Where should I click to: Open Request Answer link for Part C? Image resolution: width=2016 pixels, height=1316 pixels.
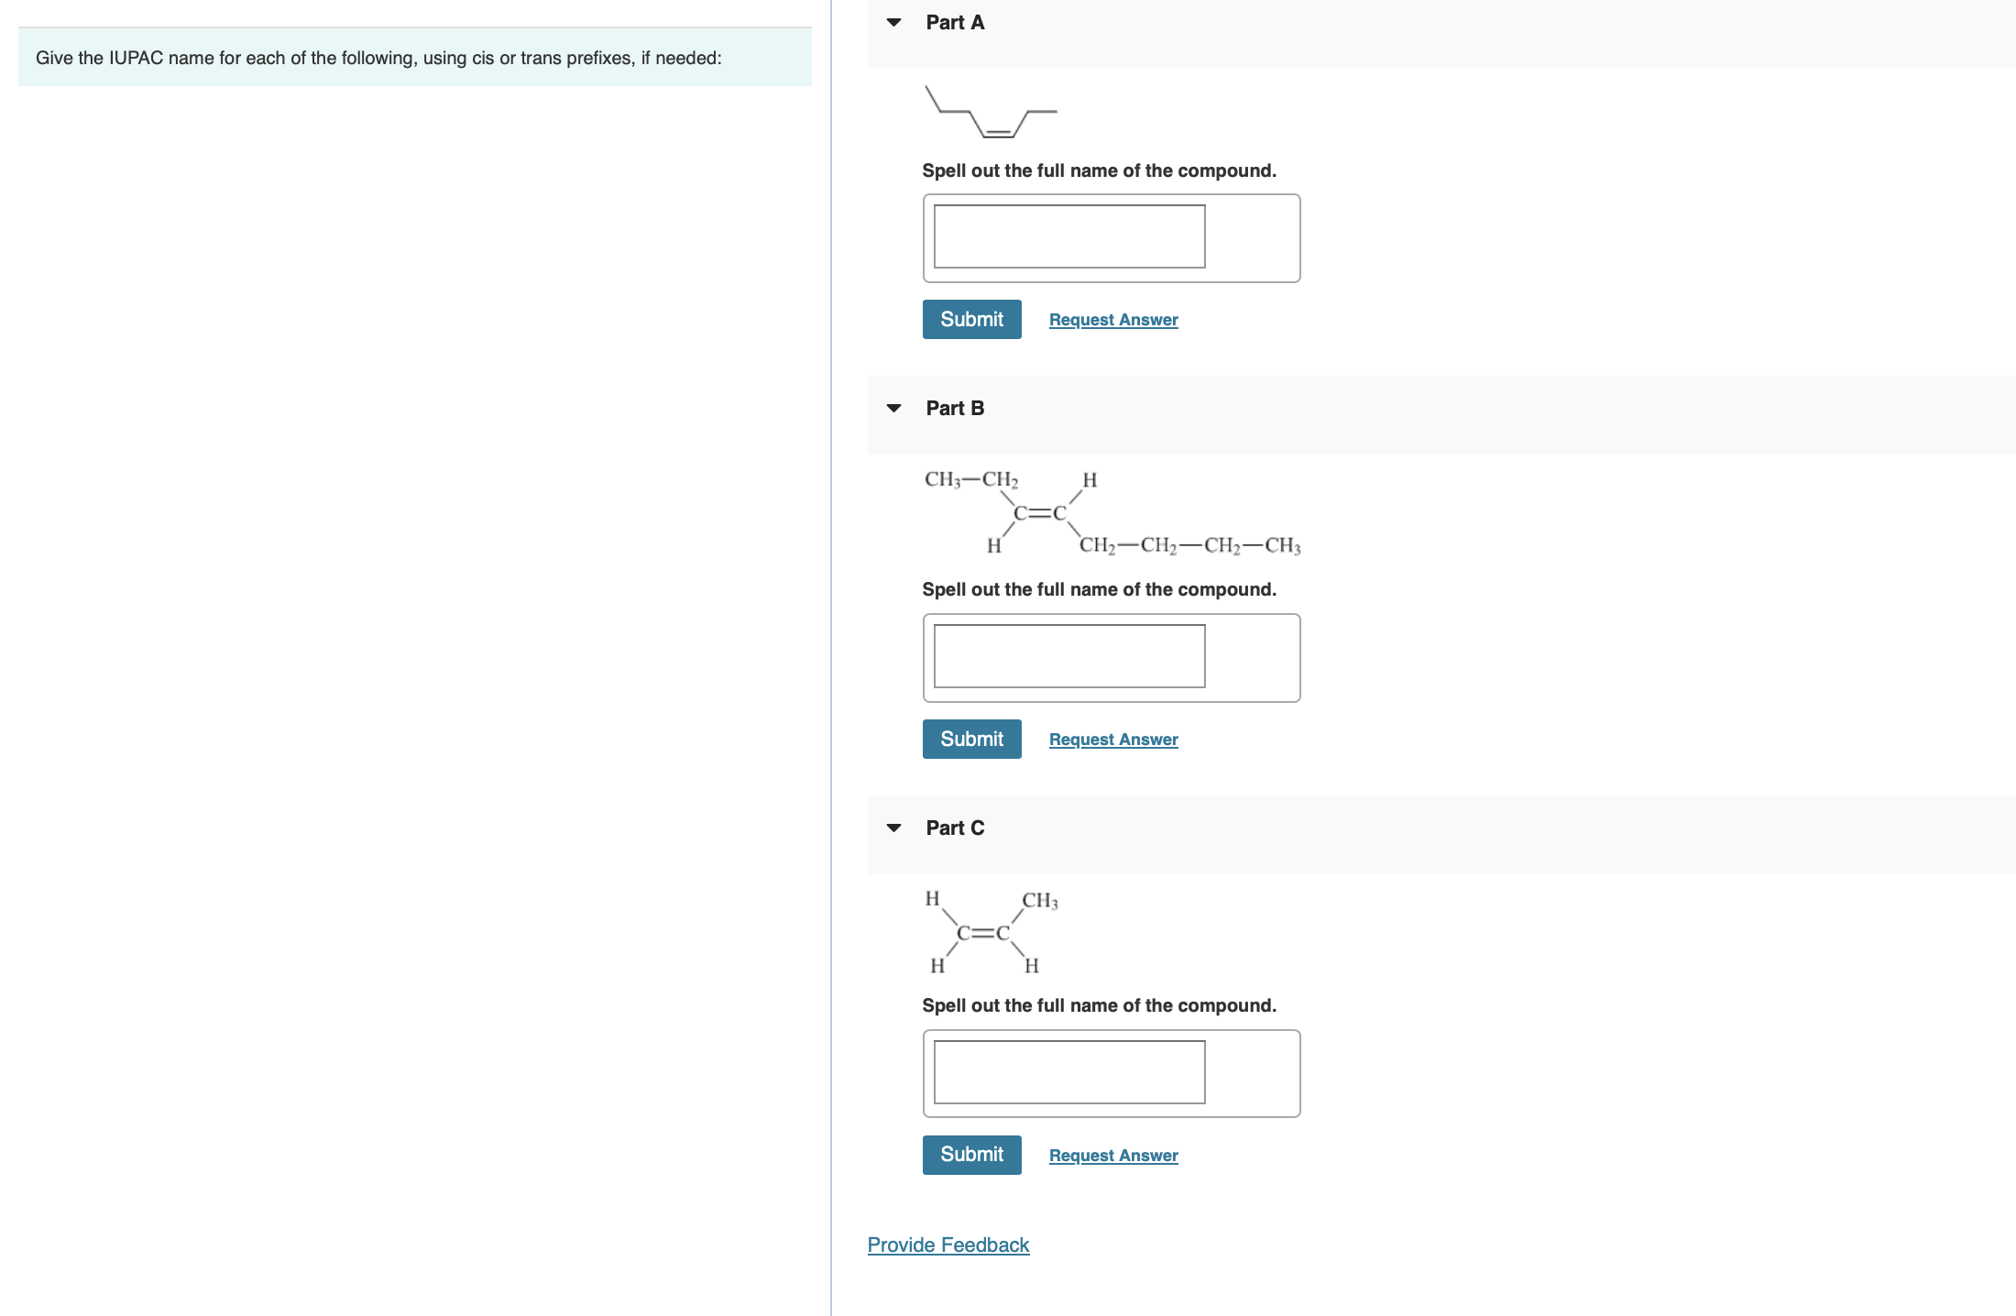pos(1112,1156)
